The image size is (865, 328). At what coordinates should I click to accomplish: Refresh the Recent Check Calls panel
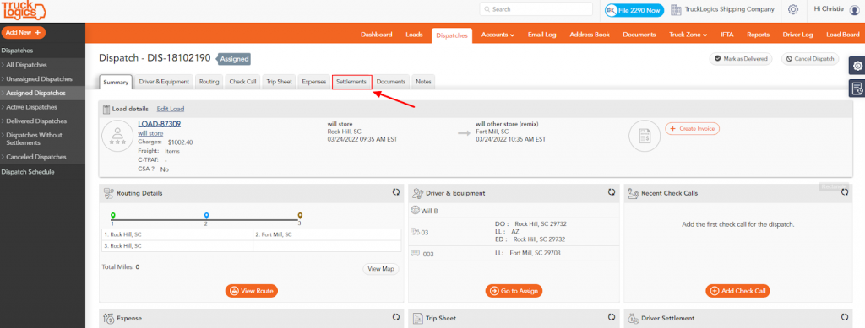point(845,192)
